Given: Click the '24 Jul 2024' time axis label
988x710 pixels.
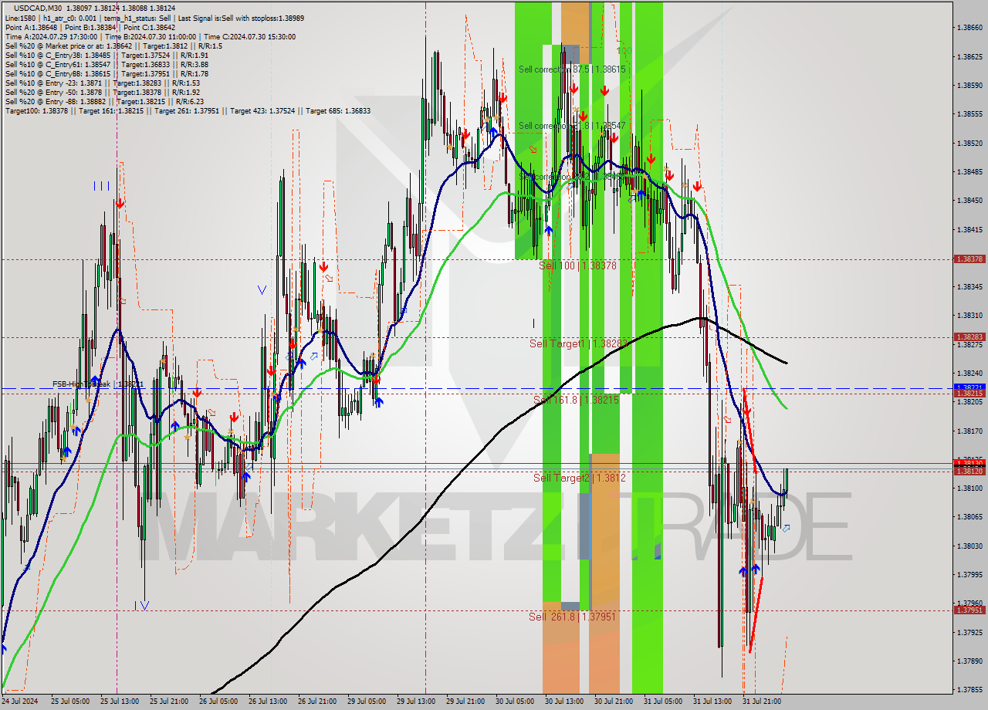Looking at the screenshot, I should coord(21,702).
